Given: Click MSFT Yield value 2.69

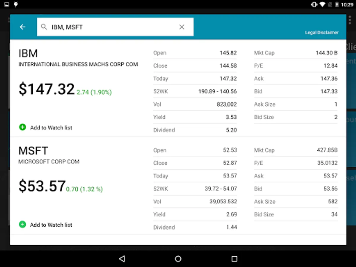Looking at the screenshot, I should tap(231, 214).
